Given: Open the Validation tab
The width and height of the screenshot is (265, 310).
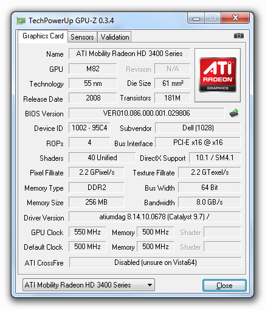Looking at the screenshot, I should coord(115,37).
